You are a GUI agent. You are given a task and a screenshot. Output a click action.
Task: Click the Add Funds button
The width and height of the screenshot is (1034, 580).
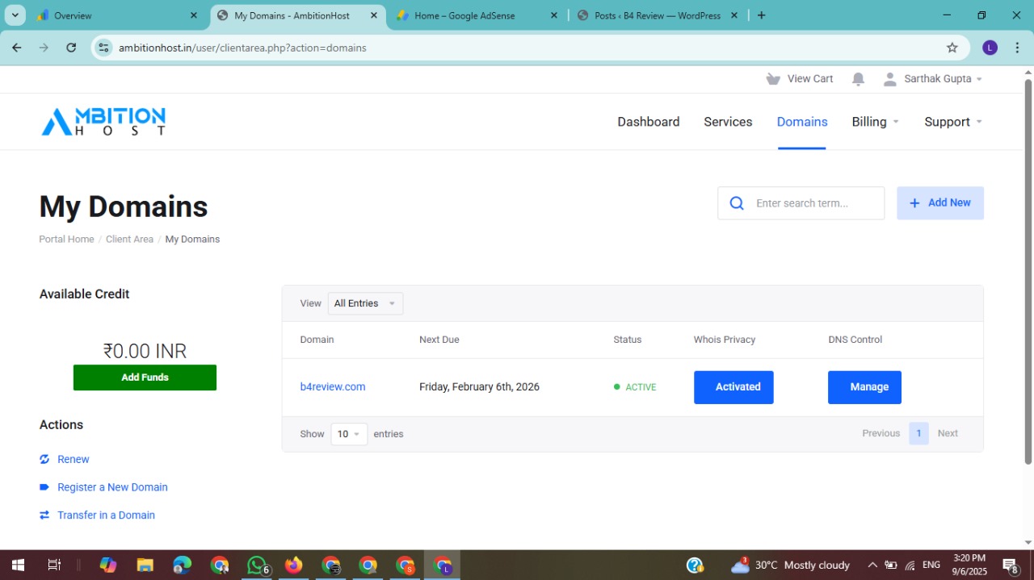tap(145, 378)
